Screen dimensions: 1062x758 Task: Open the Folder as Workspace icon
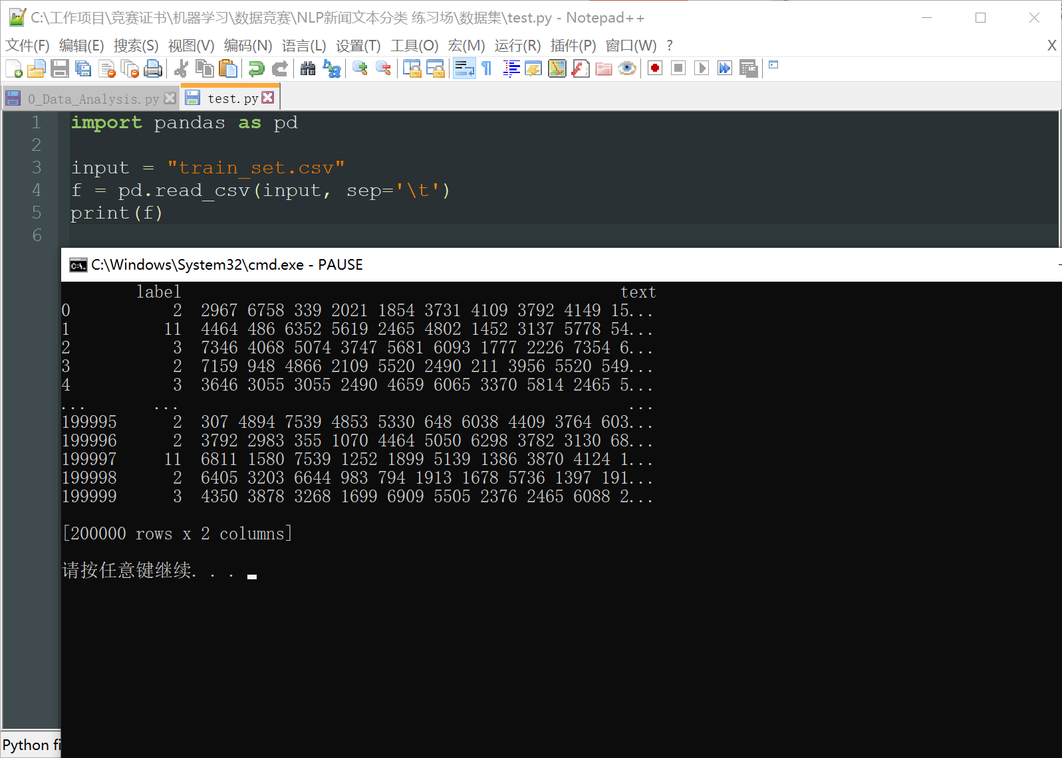tap(604, 68)
